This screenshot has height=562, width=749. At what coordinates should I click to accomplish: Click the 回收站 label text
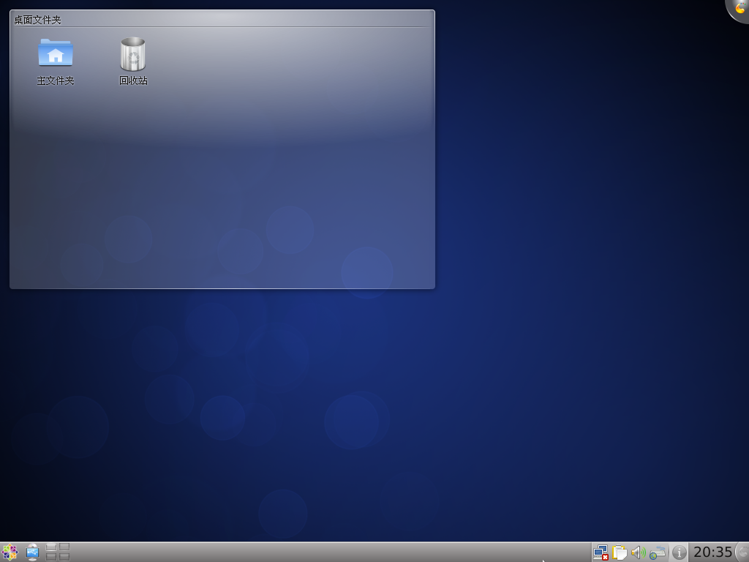pyautogui.click(x=133, y=80)
